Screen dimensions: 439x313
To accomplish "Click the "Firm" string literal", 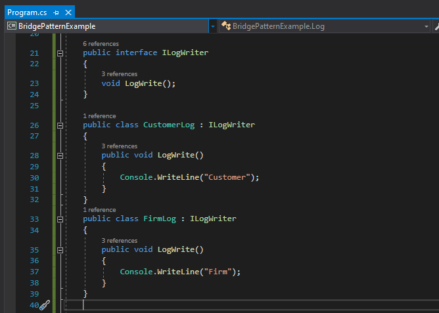I will (218, 272).
